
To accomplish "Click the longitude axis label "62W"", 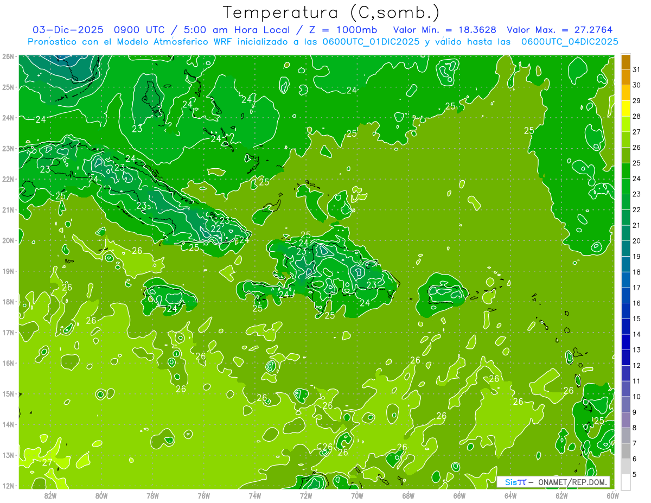I will 561,495.
